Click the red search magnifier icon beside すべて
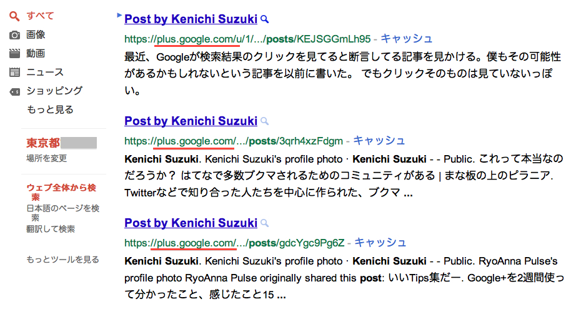Image resolution: width=581 pixels, height=309 pixels. pyautogui.click(x=14, y=16)
